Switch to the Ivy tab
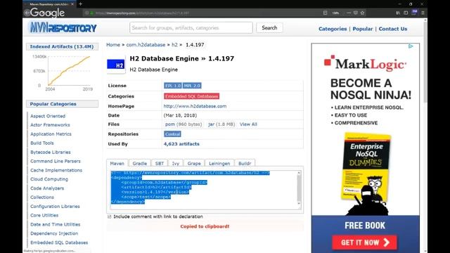Viewport: 450px width, 253px height. (176, 163)
